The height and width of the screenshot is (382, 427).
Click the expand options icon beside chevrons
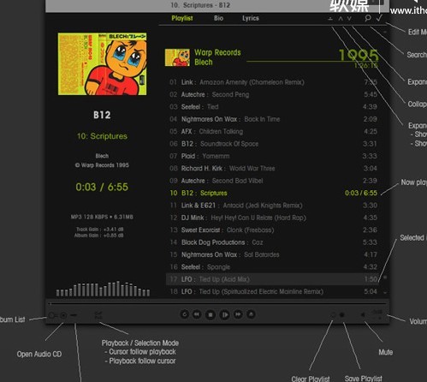point(330,19)
